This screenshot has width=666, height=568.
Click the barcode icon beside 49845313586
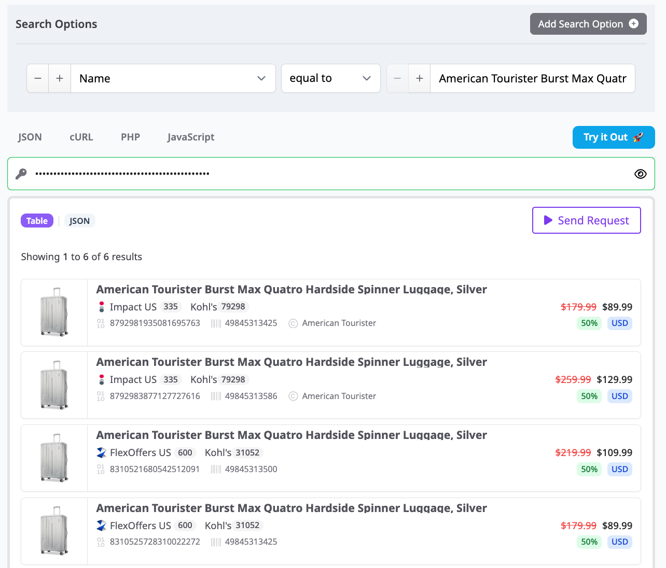pos(216,396)
